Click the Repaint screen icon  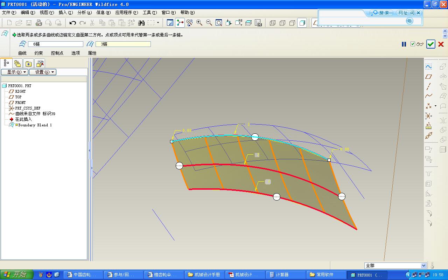coord(170,23)
